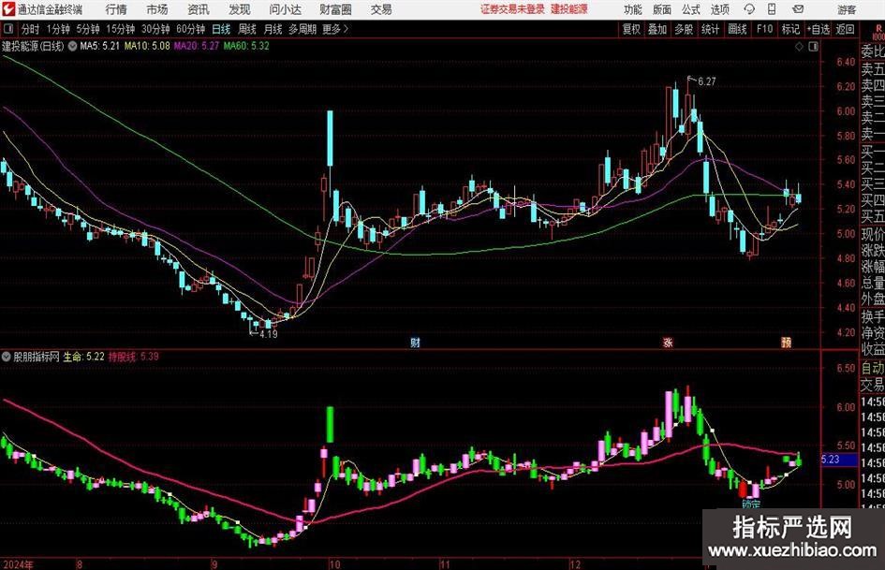Open the 资讯 menu
The image size is (885, 570).
click(x=199, y=9)
